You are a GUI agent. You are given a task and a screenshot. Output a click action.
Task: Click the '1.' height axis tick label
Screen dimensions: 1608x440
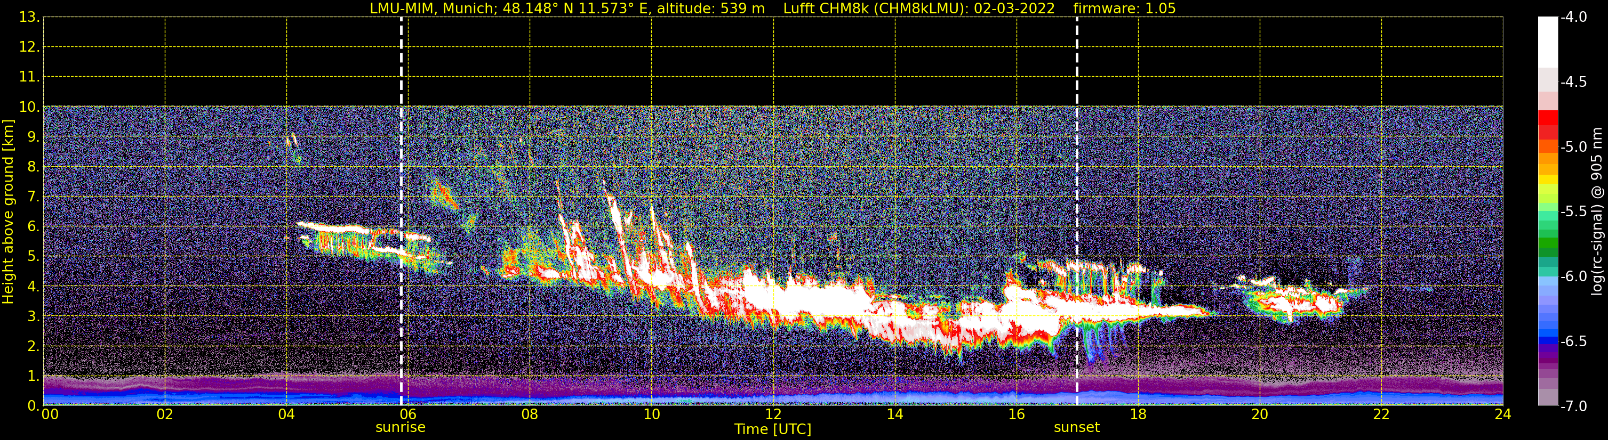34,377
